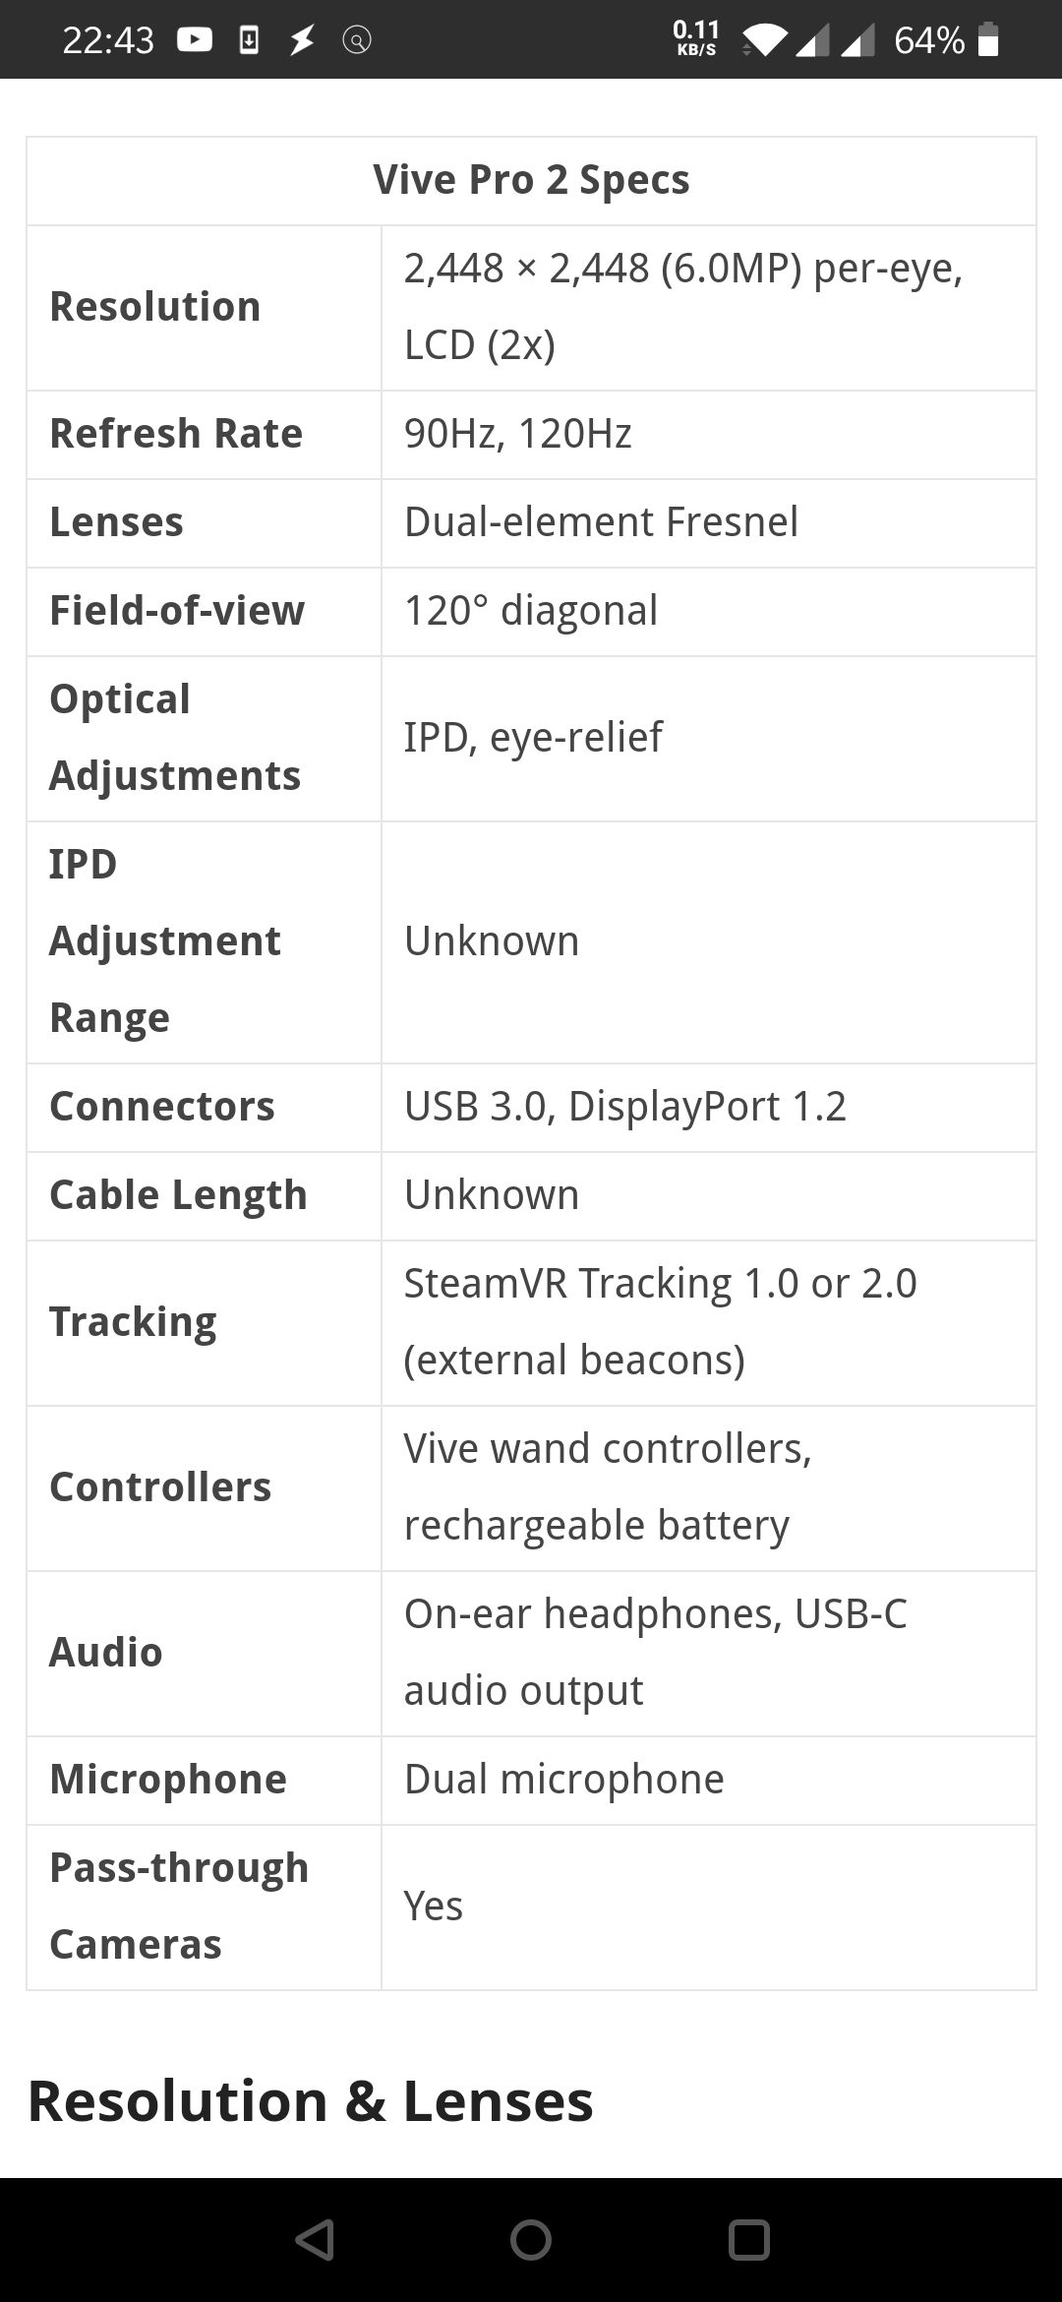Tap the clock showing 22:43
Image resolution: width=1062 pixels, height=2302 pixels.
tap(108, 39)
